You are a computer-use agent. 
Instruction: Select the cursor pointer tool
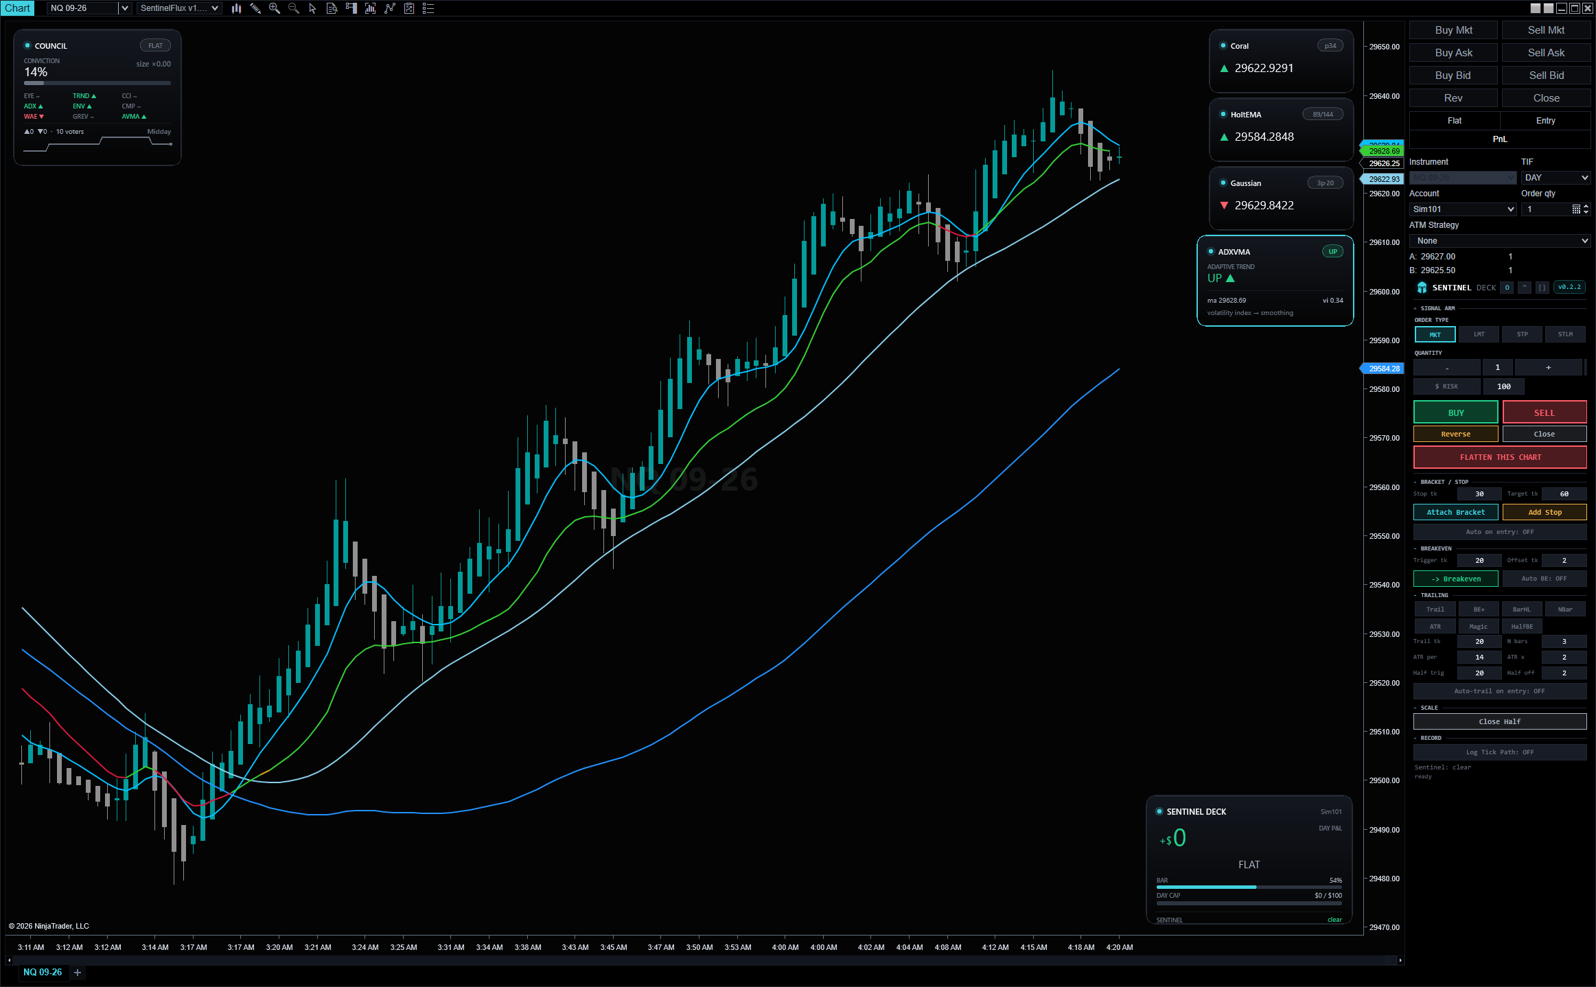[313, 8]
